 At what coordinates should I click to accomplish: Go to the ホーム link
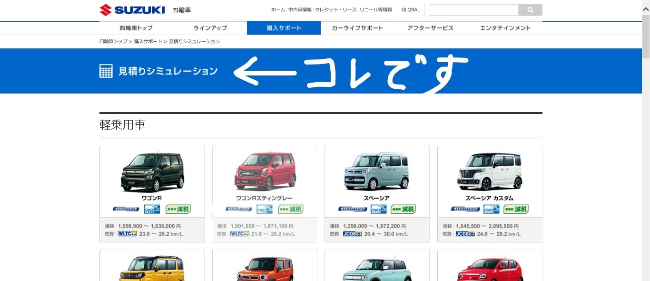click(x=278, y=10)
